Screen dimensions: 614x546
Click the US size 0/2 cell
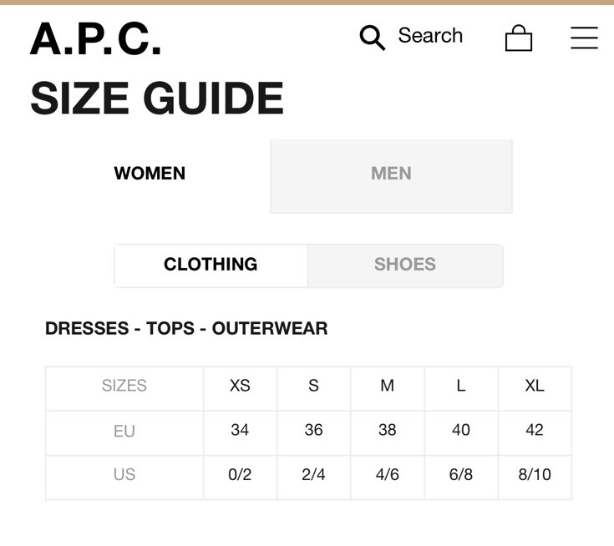coord(240,475)
